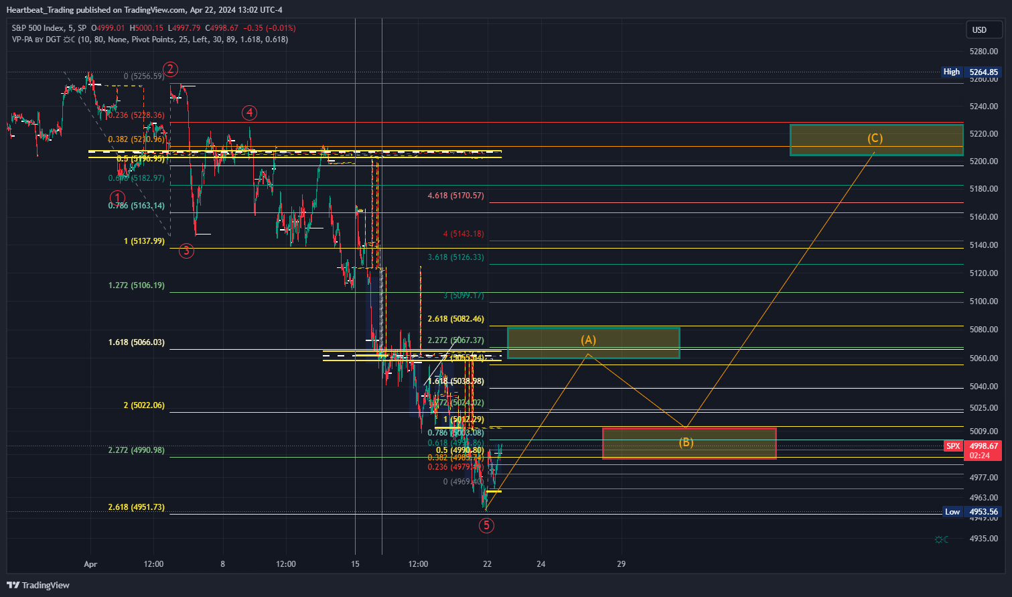The image size is (1012, 597).
Task: Select the circled wave 1 label
Action: [118, 198]
